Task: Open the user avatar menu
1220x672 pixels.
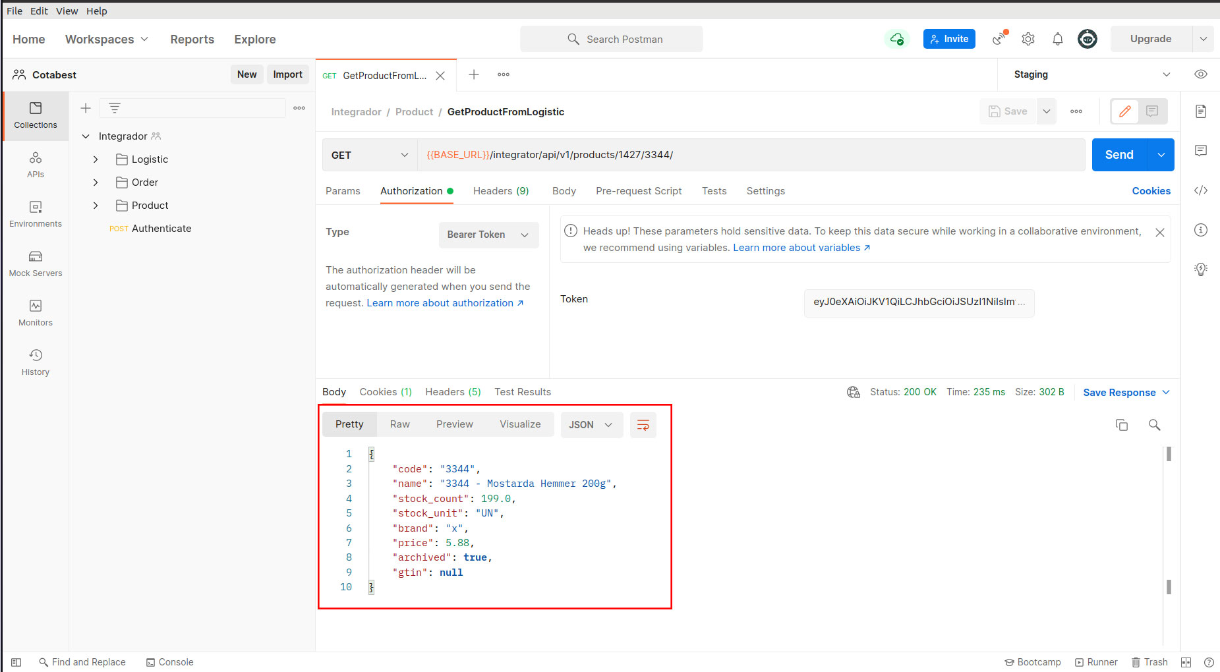Action: (x=1088, y=39)
